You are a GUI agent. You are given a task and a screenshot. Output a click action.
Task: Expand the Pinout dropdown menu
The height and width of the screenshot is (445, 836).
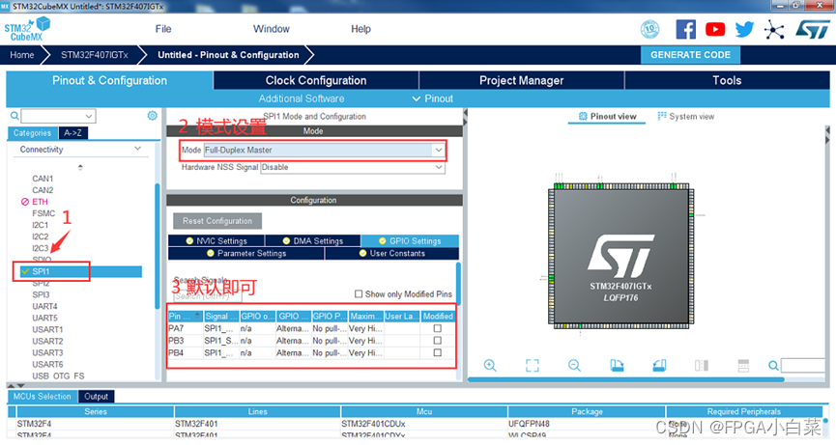pyautogui.click(x=432, y=98)
